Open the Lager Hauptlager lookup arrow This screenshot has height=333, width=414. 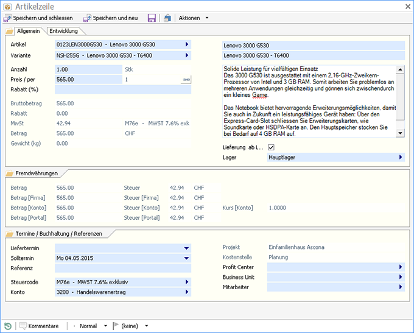tap(401, 158)
